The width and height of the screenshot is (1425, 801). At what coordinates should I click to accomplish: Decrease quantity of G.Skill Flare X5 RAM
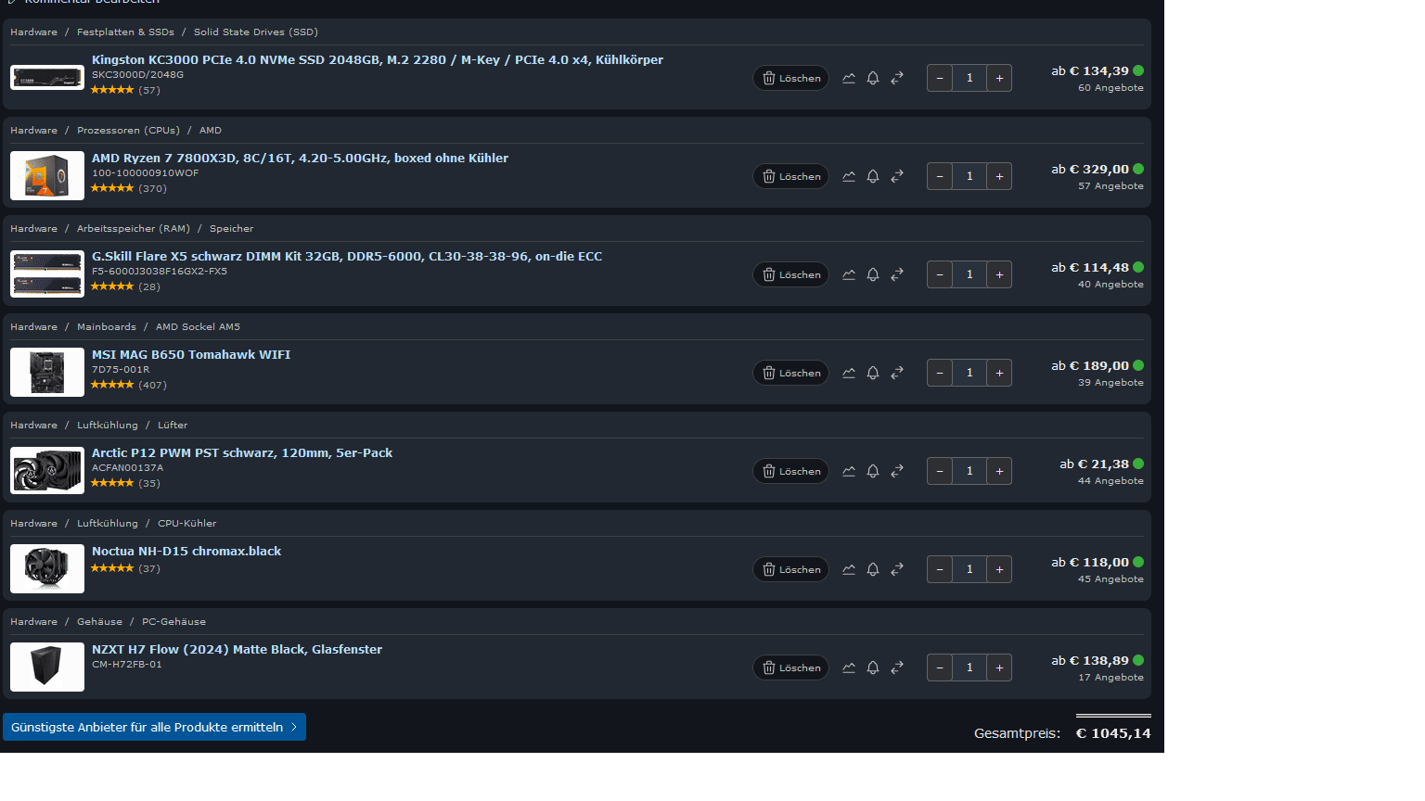tap(940, 274)
